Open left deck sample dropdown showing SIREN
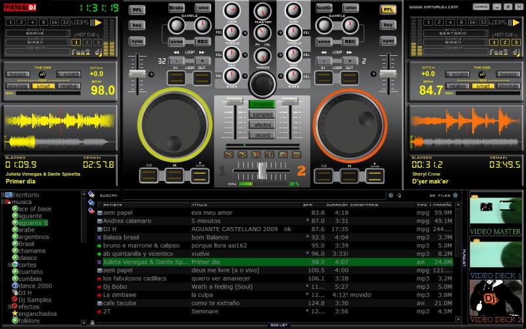This screenshot has width=526, height=329. pos(38,42)
